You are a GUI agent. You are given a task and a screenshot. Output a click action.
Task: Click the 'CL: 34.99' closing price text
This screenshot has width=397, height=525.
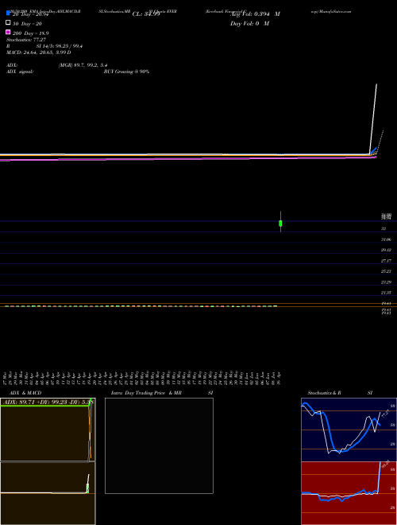(146, 14)
